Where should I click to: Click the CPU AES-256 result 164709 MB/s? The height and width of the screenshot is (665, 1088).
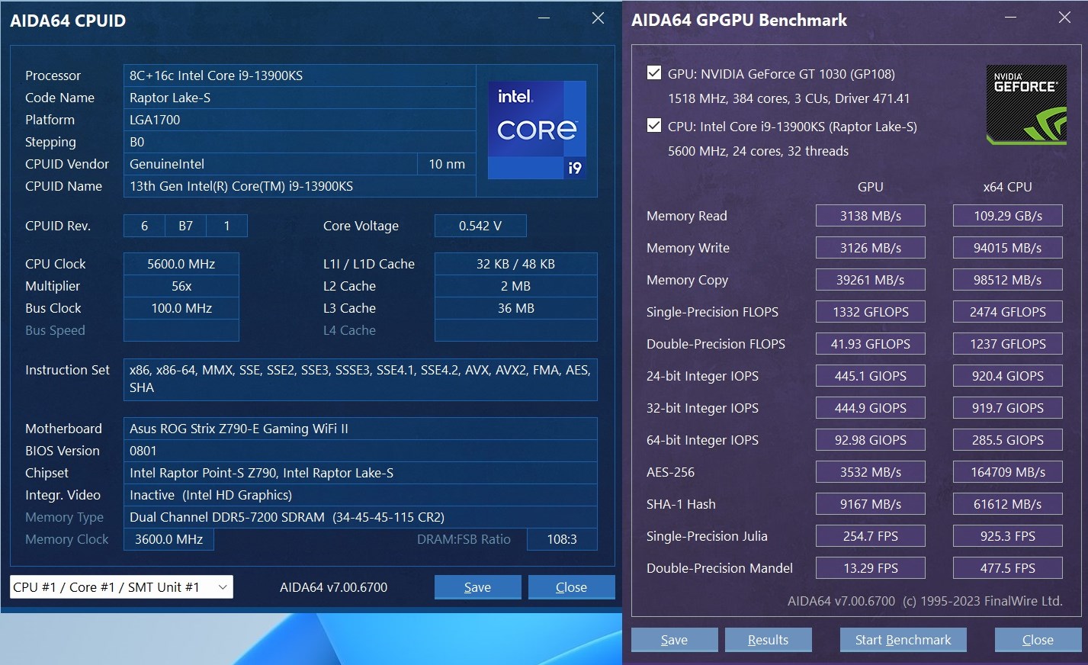tap(1008, 472)
